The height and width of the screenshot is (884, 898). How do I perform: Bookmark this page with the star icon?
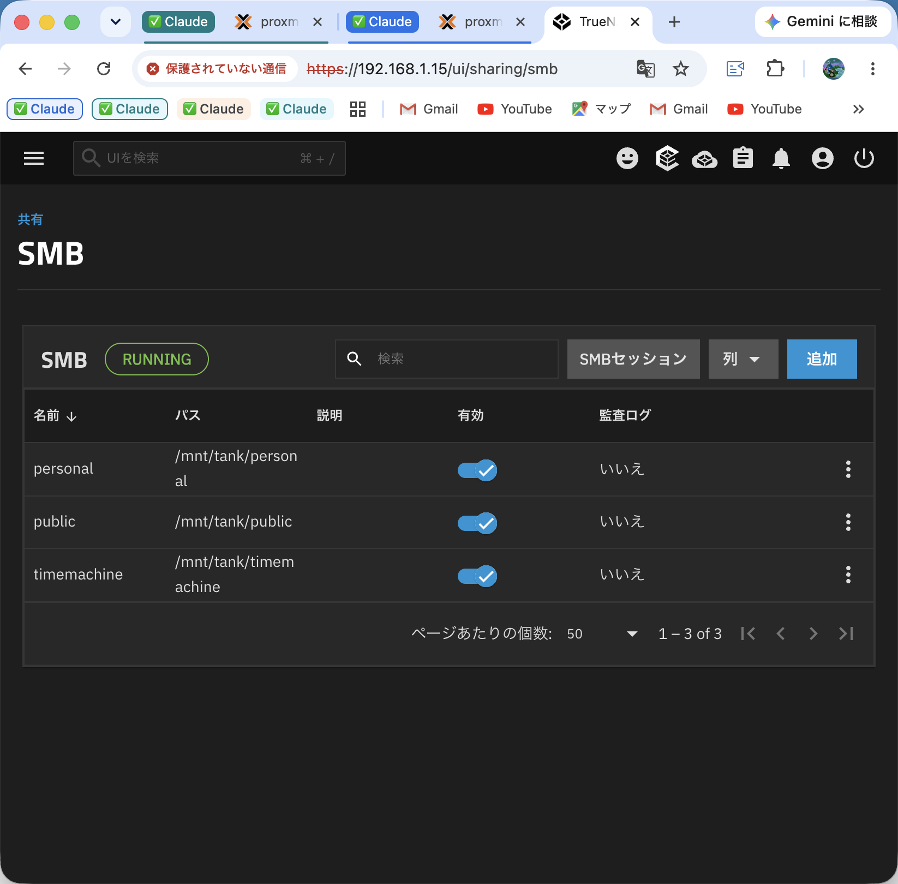pos(681,69)
